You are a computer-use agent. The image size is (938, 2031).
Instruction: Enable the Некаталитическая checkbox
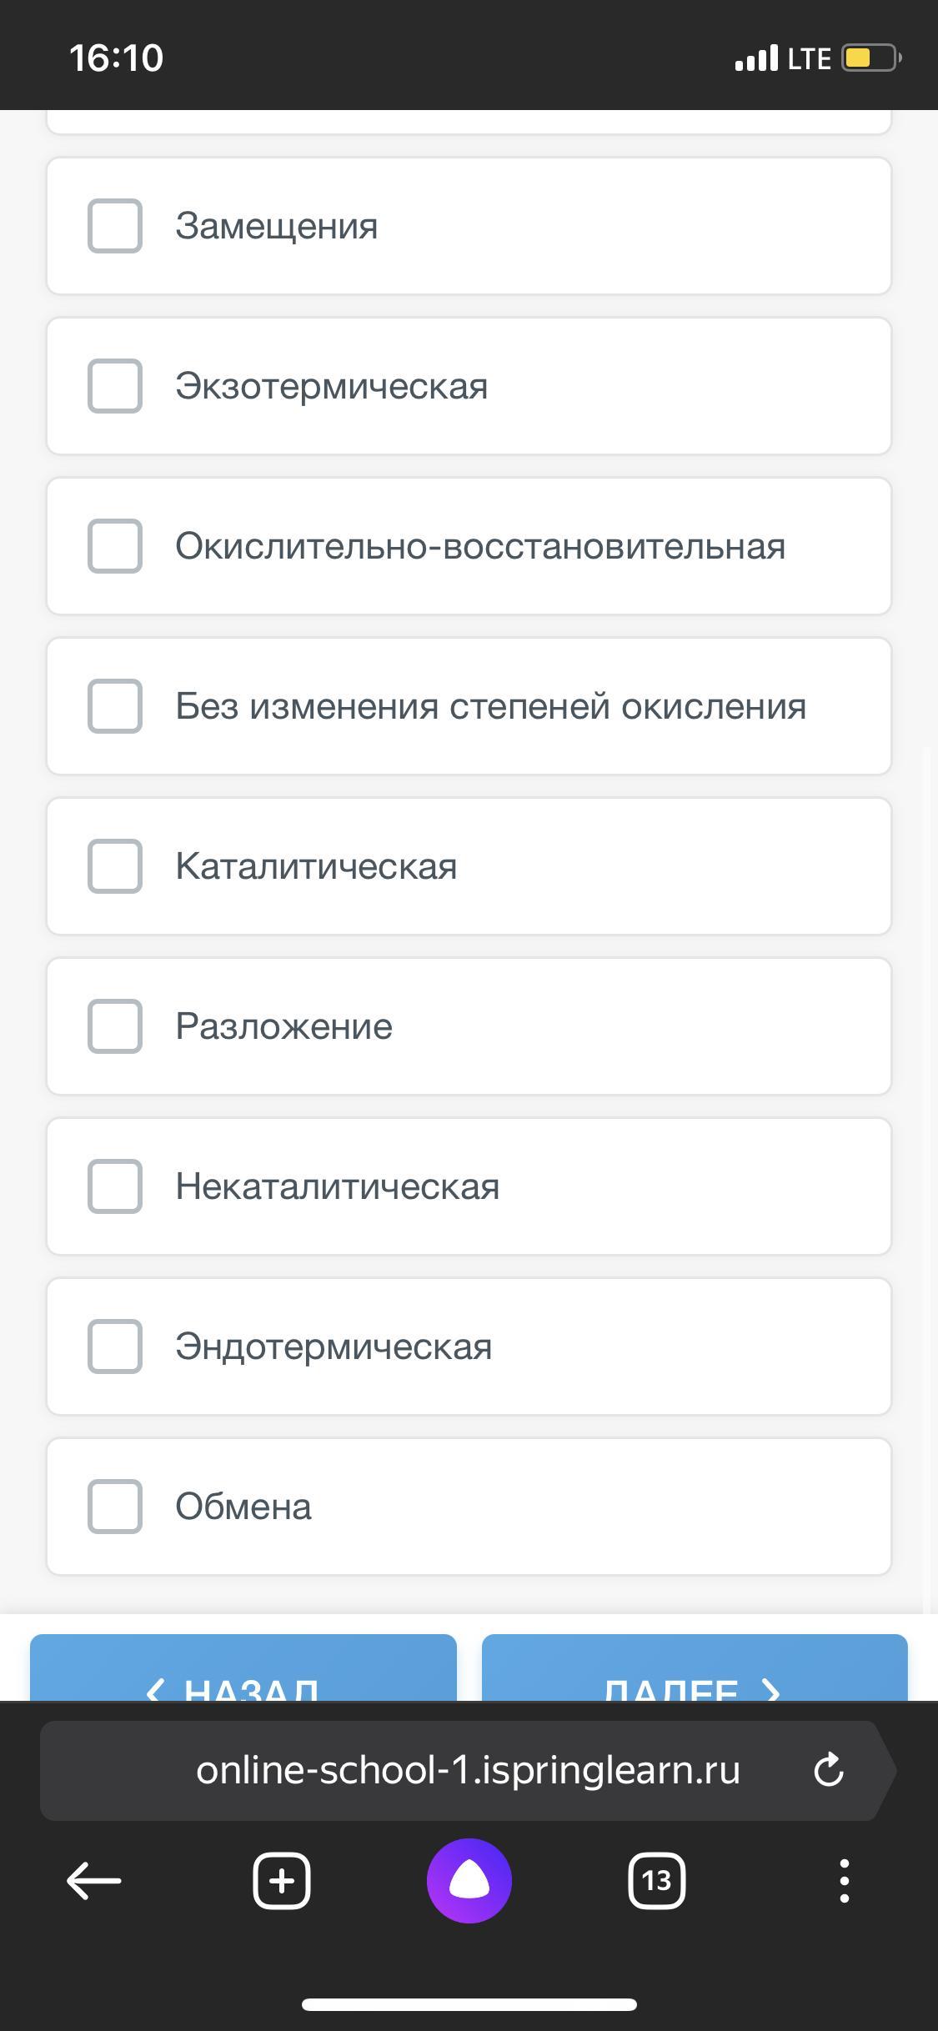pos(115,1186)
